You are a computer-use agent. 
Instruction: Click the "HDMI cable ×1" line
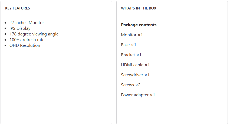135,65
